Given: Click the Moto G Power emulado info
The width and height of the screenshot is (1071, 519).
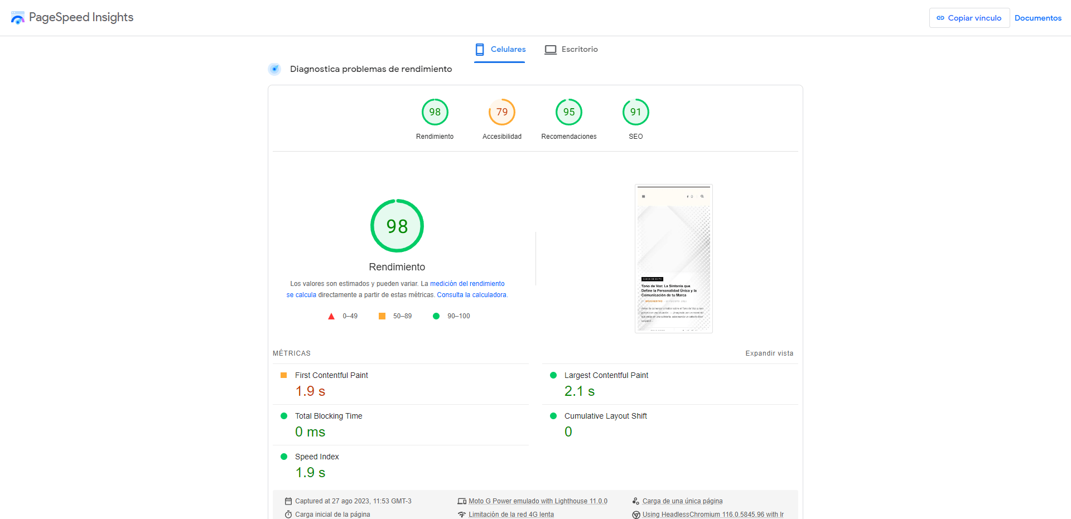Looking at the screenshot, I should click(537, 501).
